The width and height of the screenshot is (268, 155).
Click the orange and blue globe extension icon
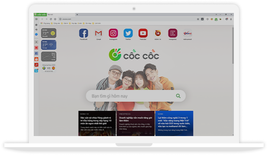212,19
